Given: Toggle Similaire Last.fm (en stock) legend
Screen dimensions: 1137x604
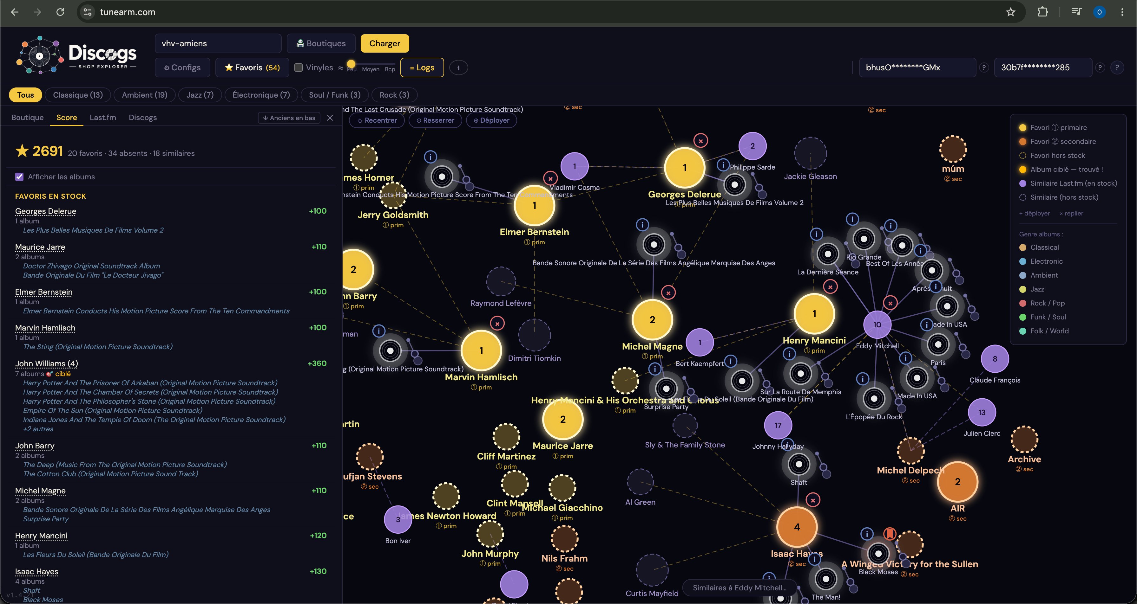Looking at the screenshot, I should pyautogui.click(x=1068, y=183).
